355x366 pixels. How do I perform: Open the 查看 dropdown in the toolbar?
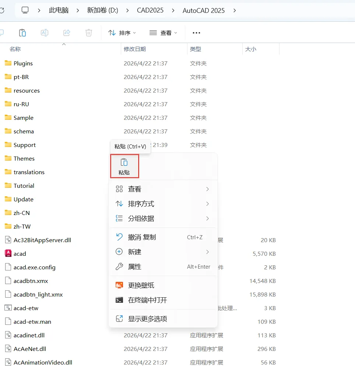click(x=163, y=33)
